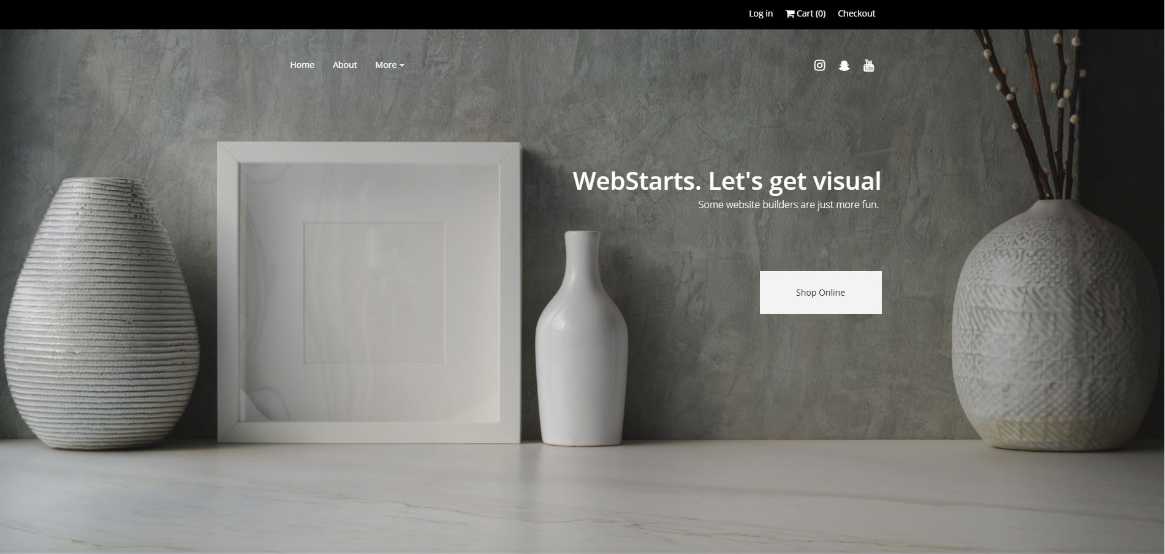
Task: Open the Snapchat ghost icon
Action: click(844, 66)
